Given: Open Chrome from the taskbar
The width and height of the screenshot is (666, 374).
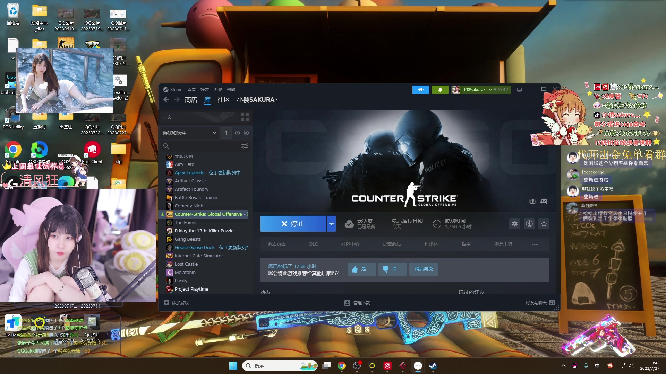Looking at the screenshot, I should point(342,366).
